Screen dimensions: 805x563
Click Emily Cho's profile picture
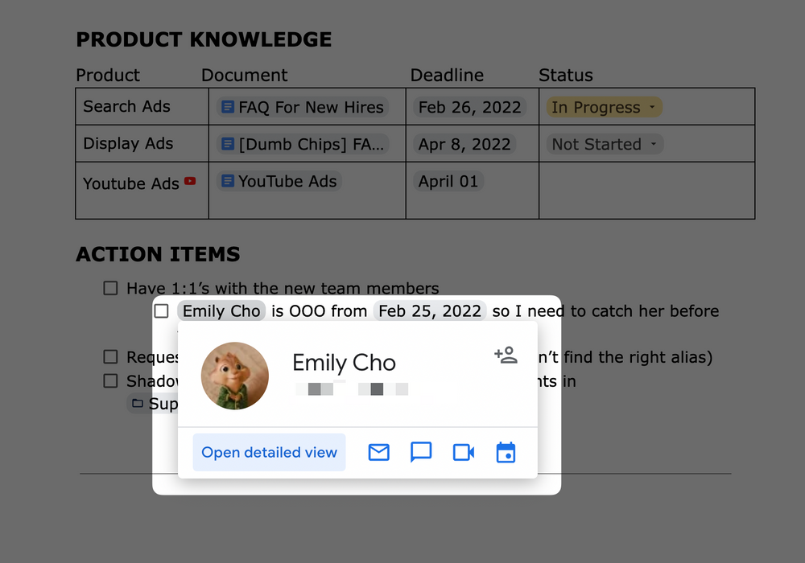[x=235, y=376]
